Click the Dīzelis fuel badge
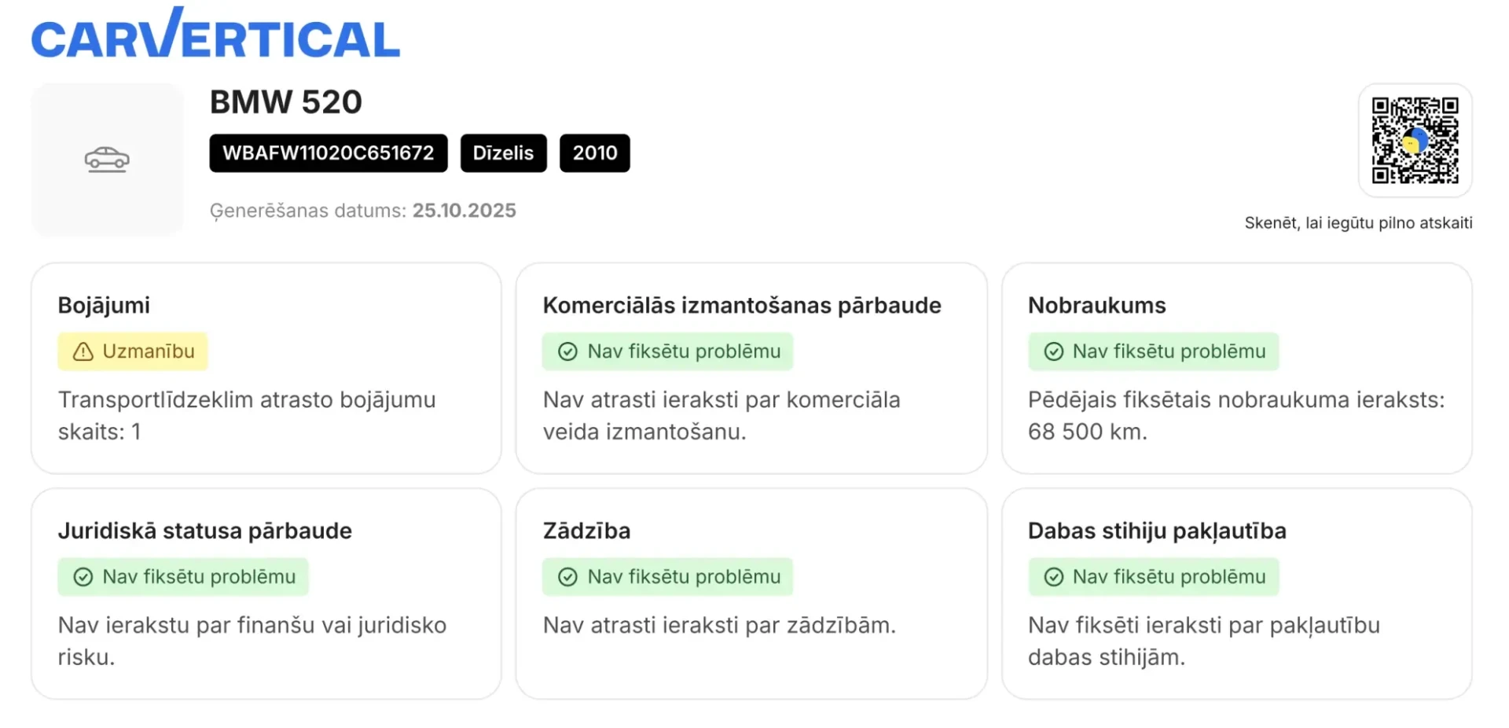 [503, 153]
